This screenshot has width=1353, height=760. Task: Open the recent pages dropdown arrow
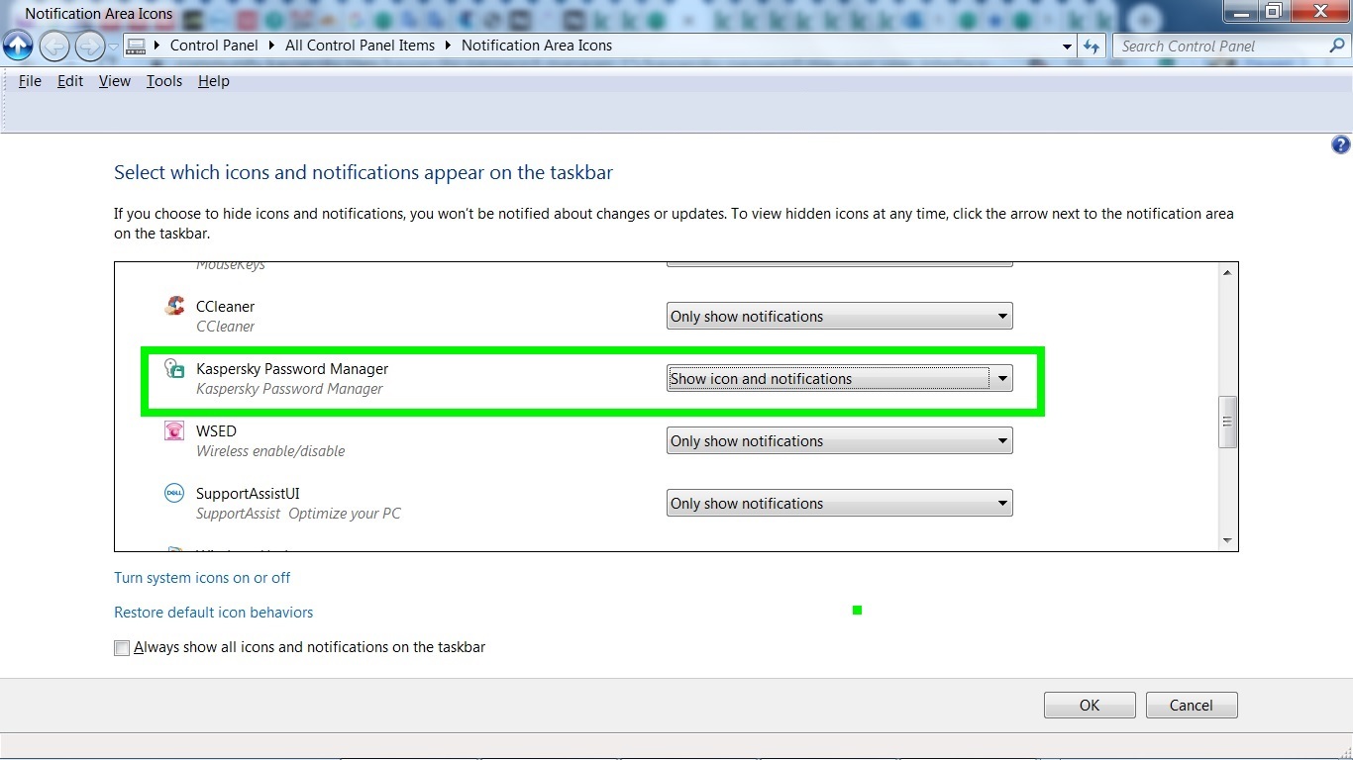coord(114,47)
